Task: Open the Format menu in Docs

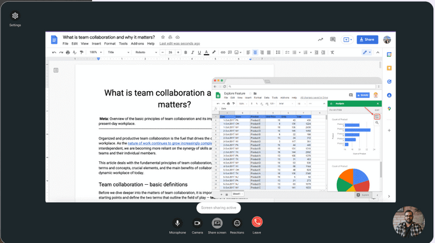Action: (110, 44)
